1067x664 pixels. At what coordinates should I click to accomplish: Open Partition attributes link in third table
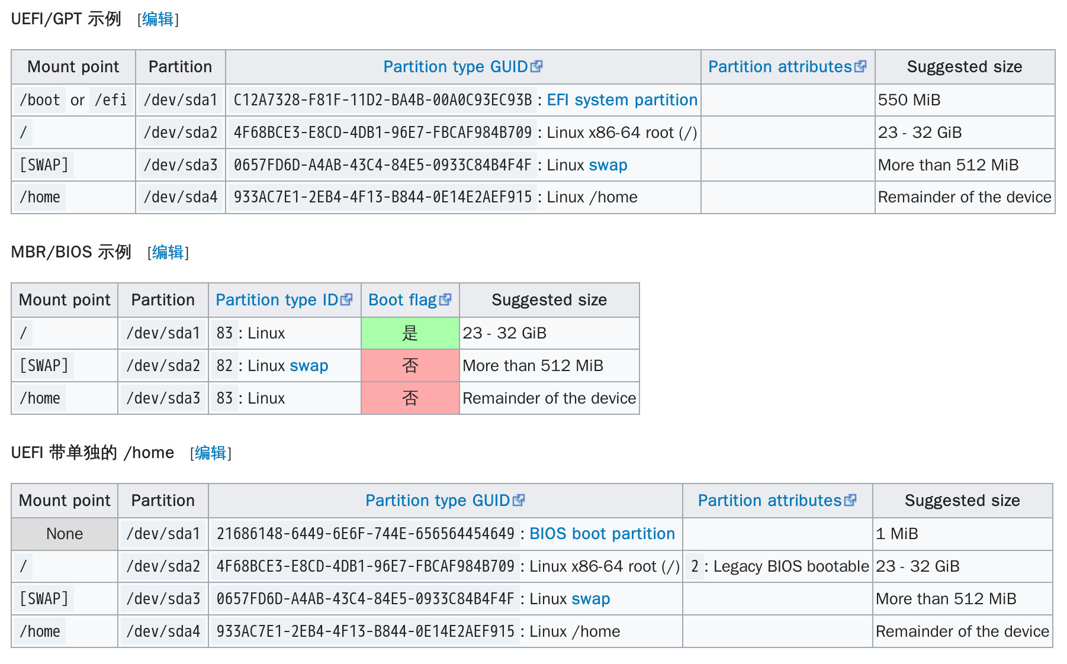click(x=770, y=501)
